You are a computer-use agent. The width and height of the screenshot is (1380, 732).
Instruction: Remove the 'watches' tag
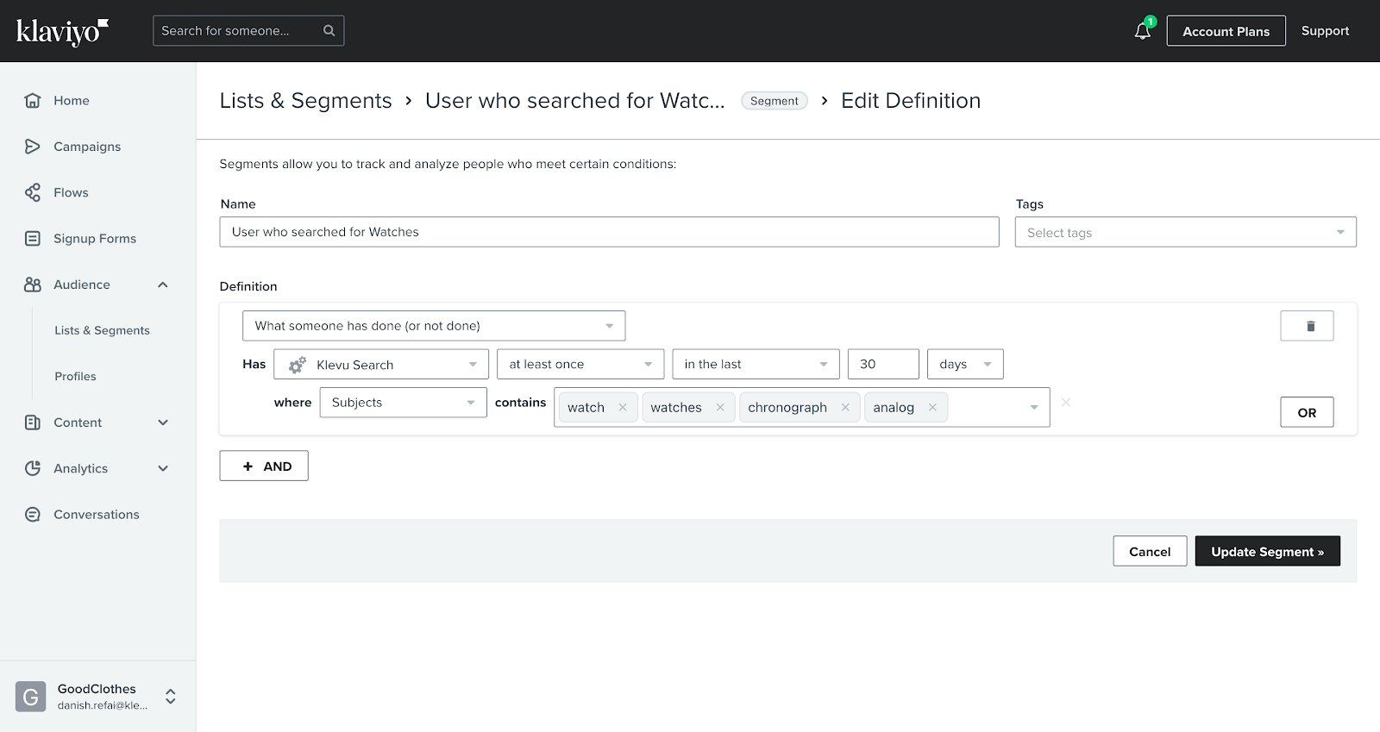click(720, 407)
